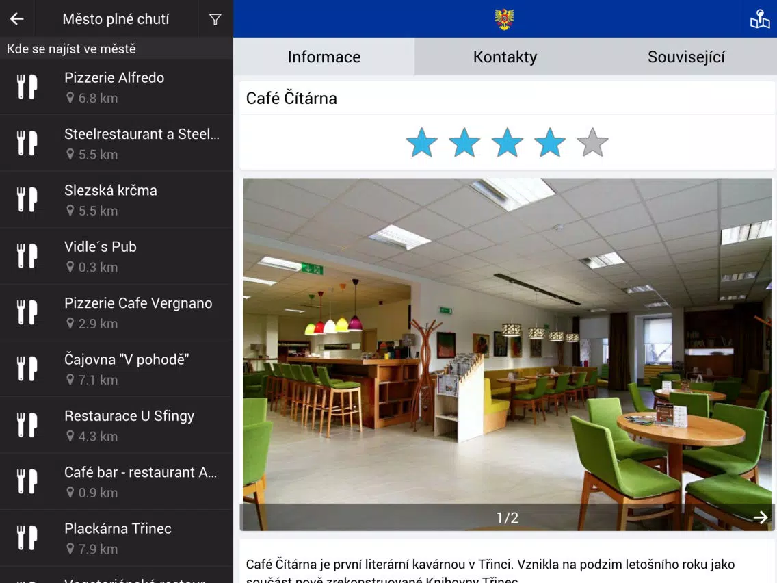Open Vidle´s Pub list entry

coord(116,256)
